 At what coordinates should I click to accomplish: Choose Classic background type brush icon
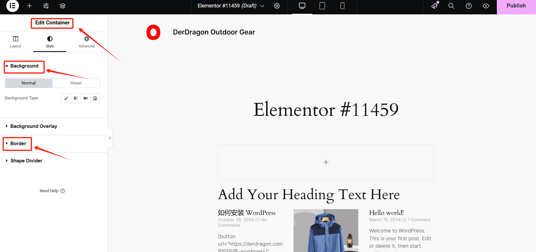[x=66, y=98]
